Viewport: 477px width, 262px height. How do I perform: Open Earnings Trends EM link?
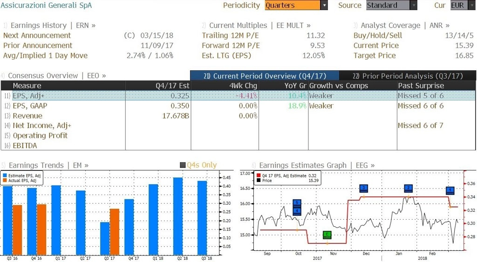pyautogui.click(x=48, y=165)
